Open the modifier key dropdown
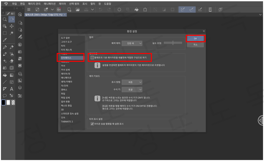 pyautogui.click(x=132, y=89)
